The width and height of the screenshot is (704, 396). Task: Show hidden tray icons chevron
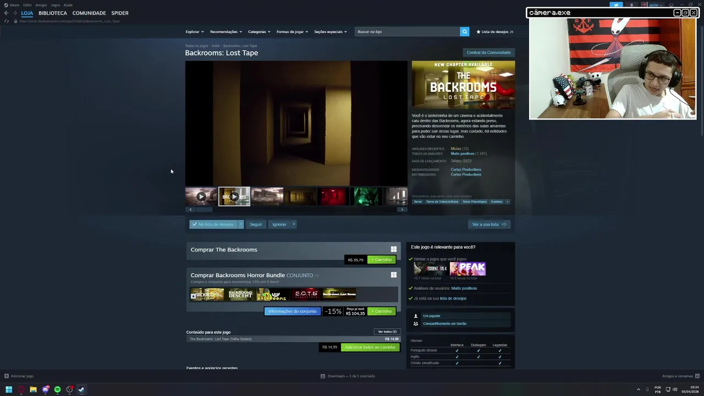click(x=639, y=389)
